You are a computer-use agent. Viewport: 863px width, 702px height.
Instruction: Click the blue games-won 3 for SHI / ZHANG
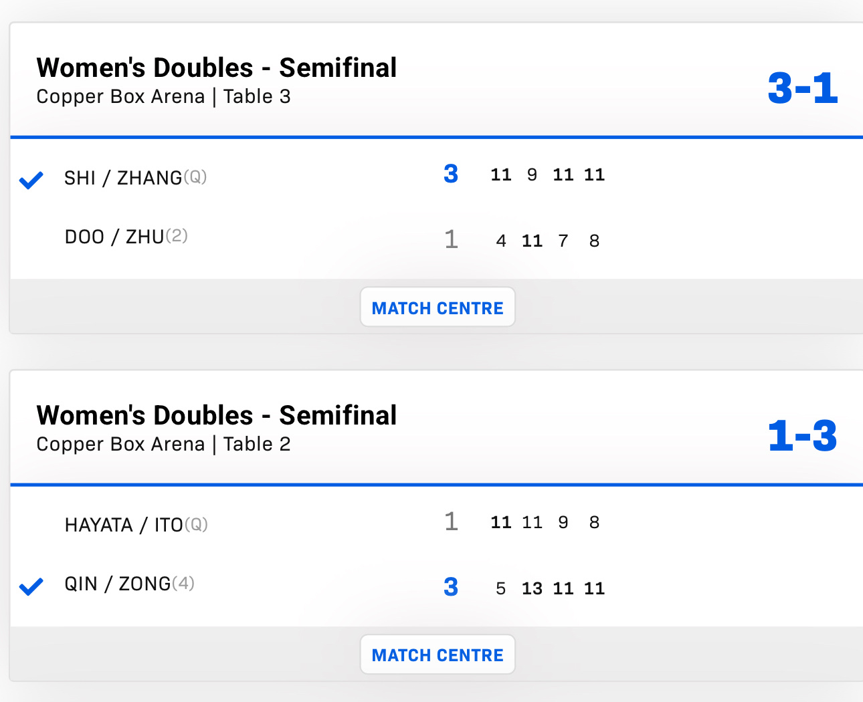click(x=451, y=174)
